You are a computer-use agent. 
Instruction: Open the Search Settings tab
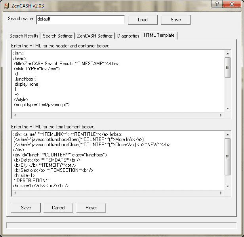pos(58,36)
